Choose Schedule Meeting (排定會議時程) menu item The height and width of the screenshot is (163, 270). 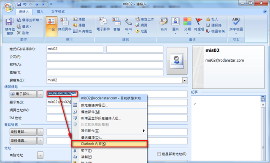110,105
